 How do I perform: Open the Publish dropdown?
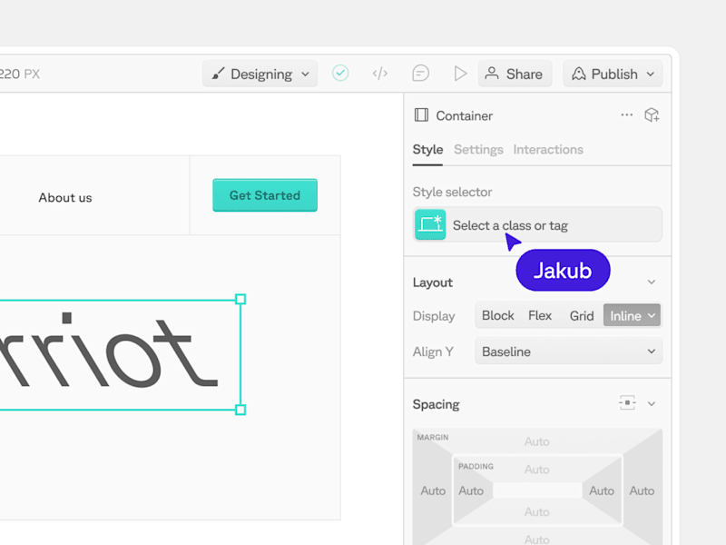coord(613,74)
